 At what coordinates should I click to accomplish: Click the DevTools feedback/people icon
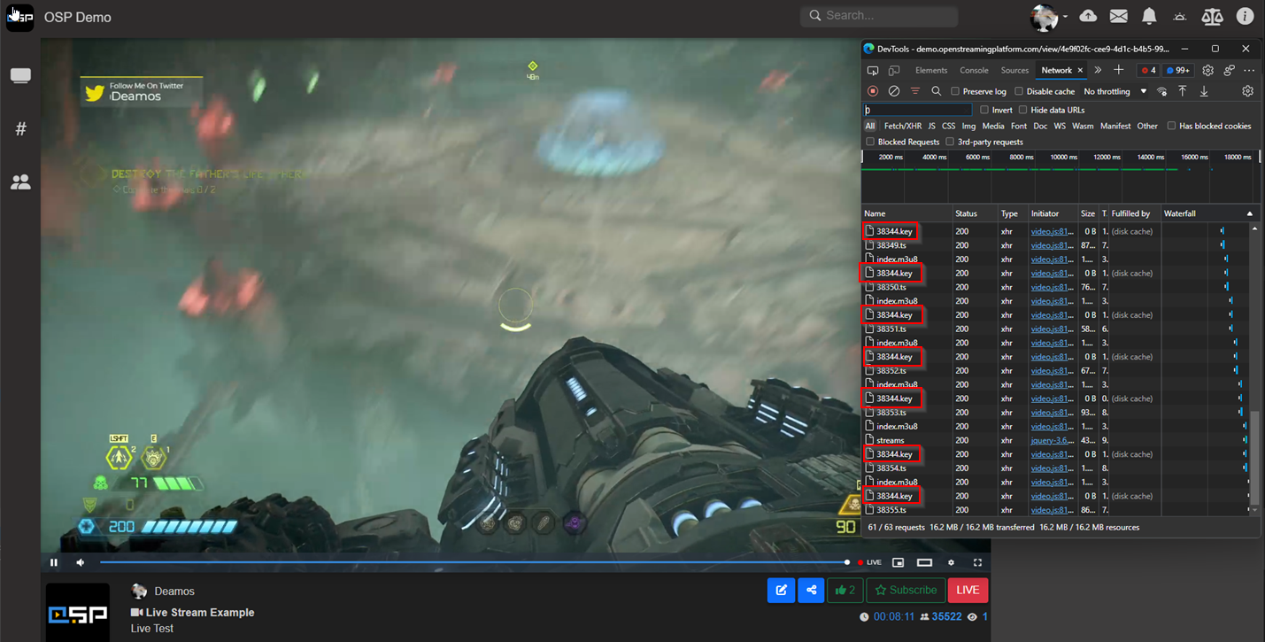pos(1230,70)
